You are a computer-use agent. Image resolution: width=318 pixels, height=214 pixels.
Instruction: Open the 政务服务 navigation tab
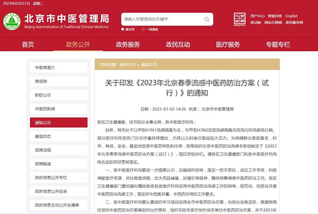point(128,44)
